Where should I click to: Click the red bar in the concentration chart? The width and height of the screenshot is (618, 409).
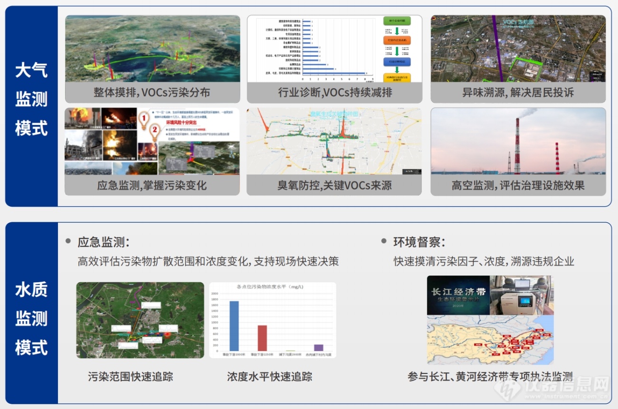[262, 338]
